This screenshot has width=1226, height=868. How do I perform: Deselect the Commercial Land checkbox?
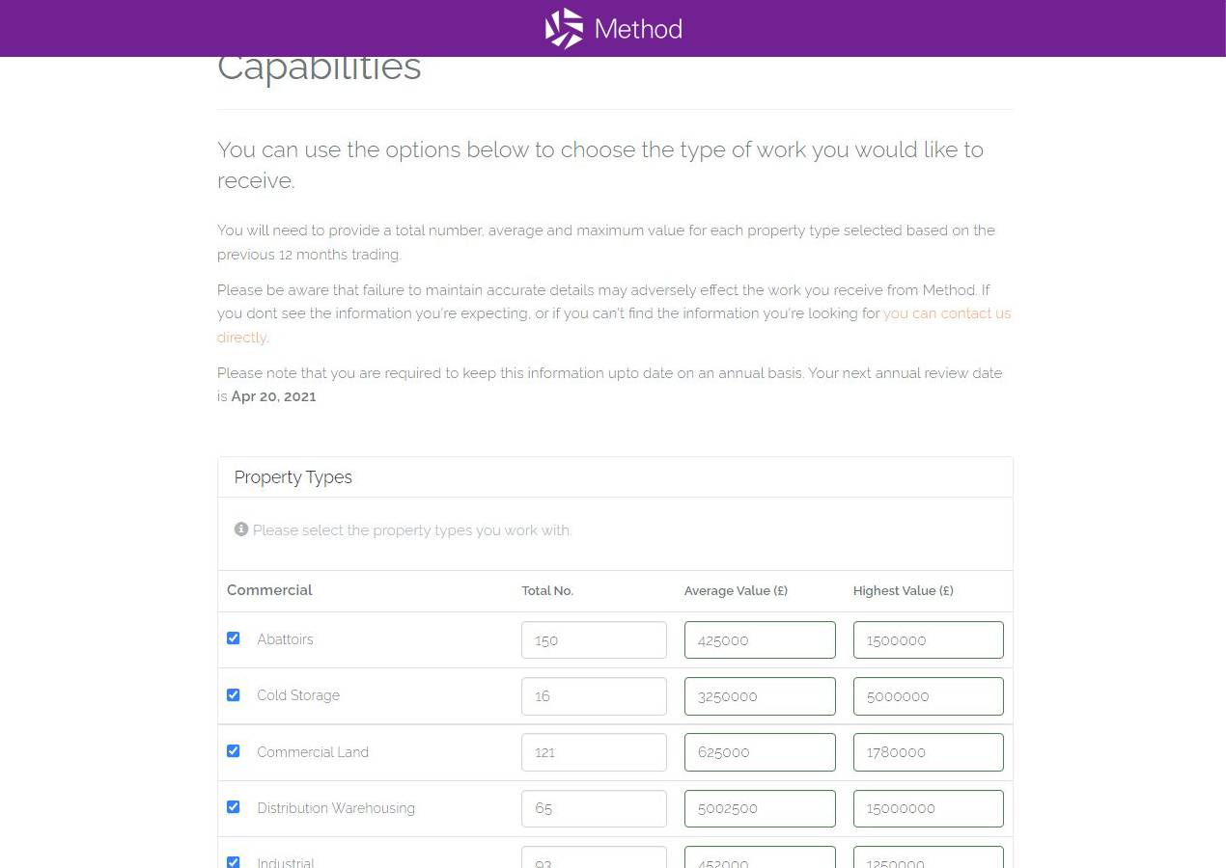tap(233, 750)
